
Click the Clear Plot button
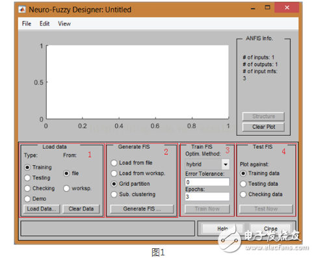point(263,127)
